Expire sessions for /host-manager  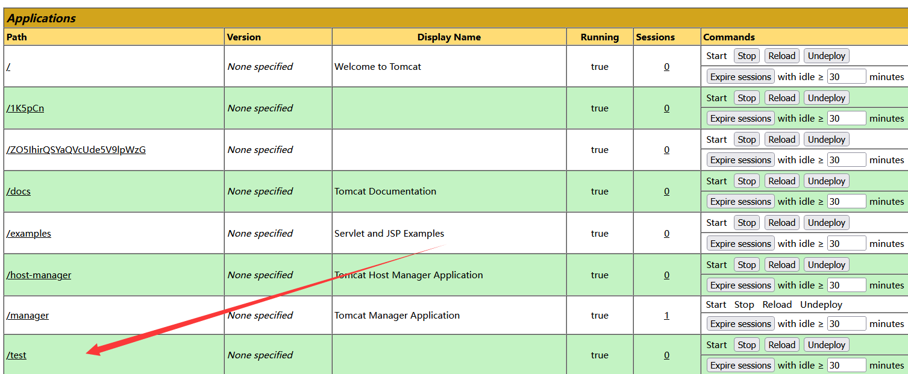(740, 285)
